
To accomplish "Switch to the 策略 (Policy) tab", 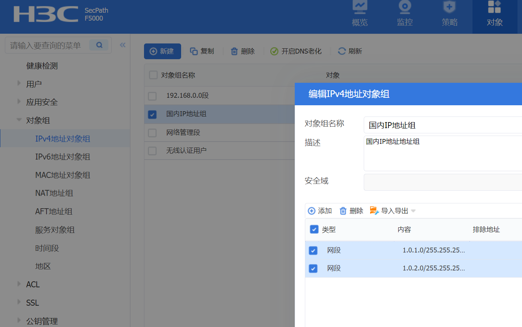I will [450, 14].
